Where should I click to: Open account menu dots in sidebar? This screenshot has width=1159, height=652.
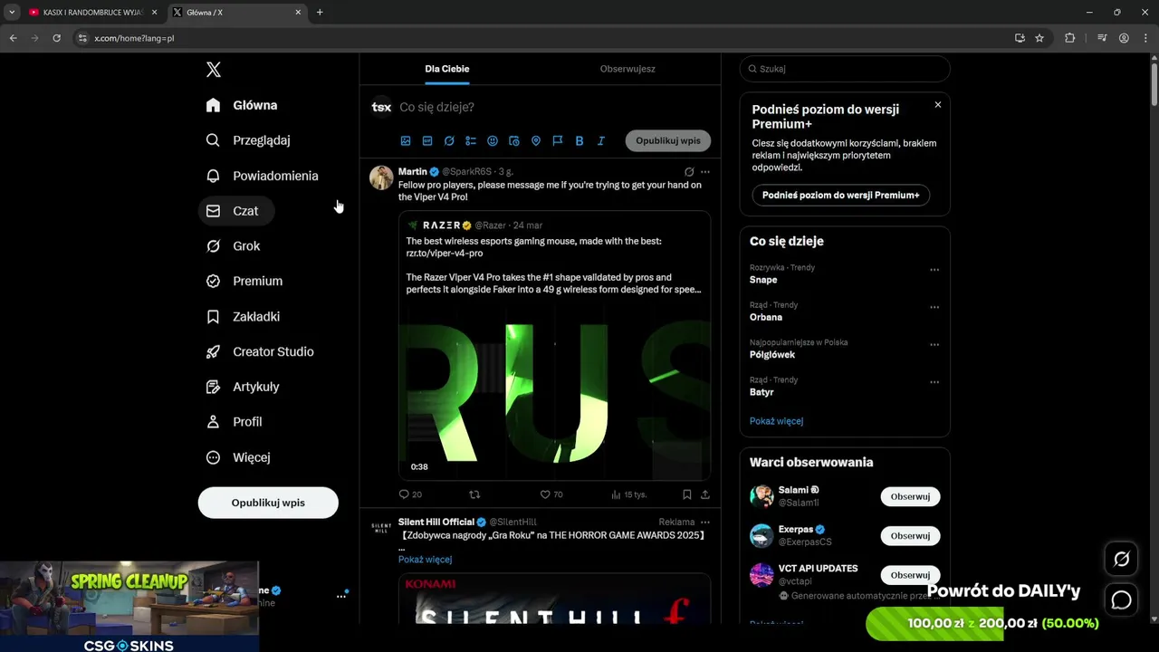(341, 596)
